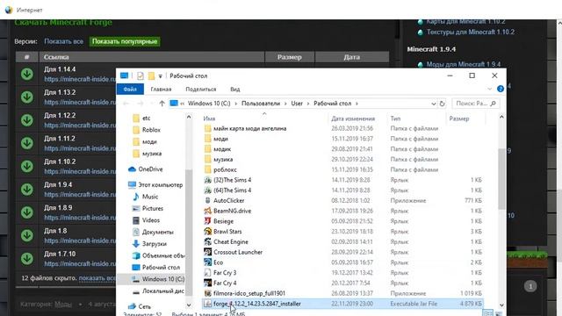Download Forge for 1.8.9 via green arrow
Screen dimensions: 562x316
[x=27, y=212]
